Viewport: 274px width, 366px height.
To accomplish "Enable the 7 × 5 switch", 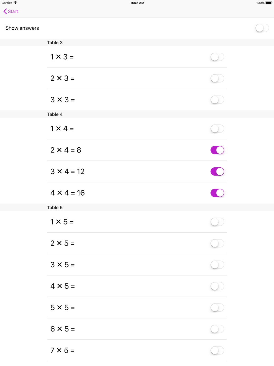I will tap(217, 350).
